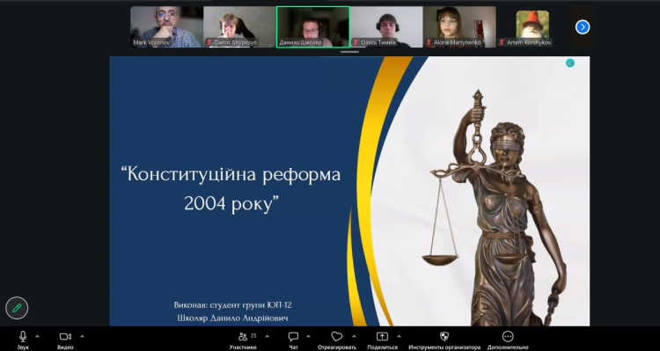Screen dimensions: 660x351
Task: Click muted mic icon beside Damir Shypitsyn
Action: click(209, 42)
